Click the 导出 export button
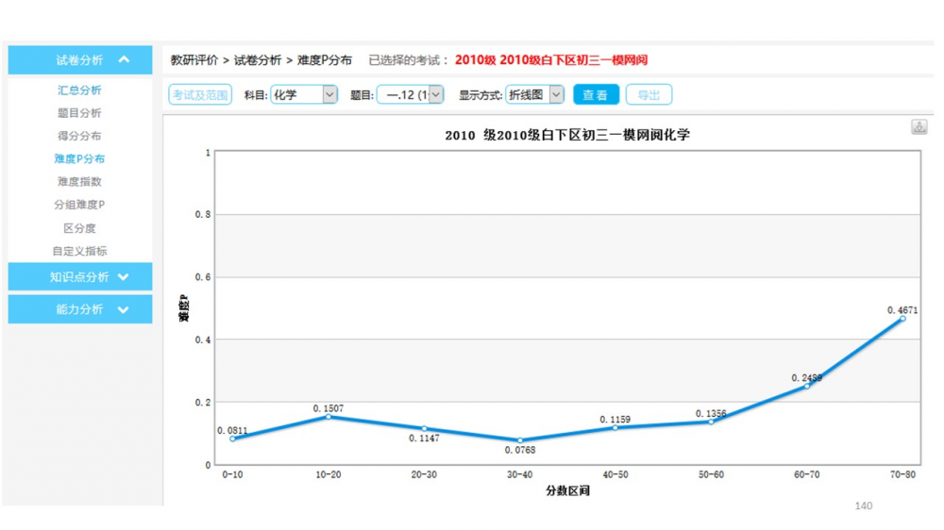Image resolution: width=944 pixels, height=530 pixels. tap(649, 94)
